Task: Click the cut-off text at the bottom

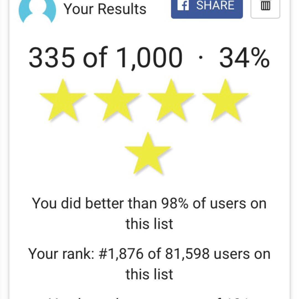Action: pos(149,296)
